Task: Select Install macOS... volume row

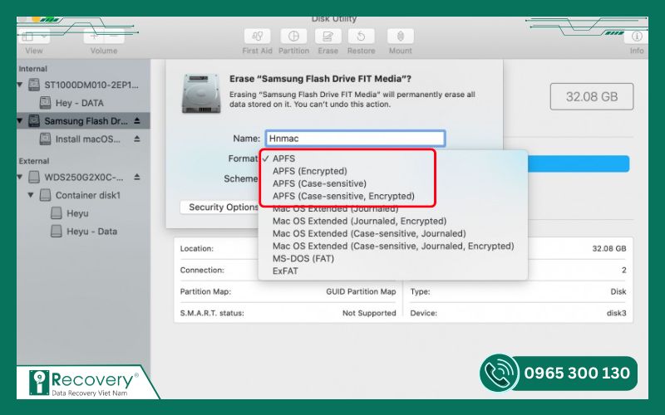Action: 83,139
